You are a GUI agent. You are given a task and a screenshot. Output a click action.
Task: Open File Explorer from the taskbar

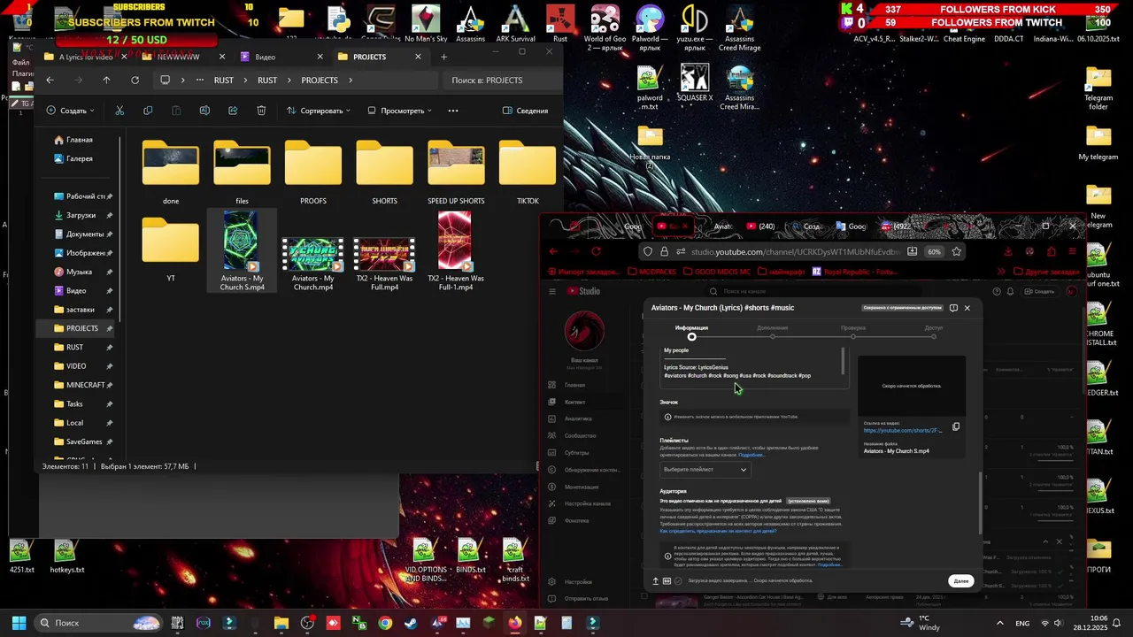281,623
